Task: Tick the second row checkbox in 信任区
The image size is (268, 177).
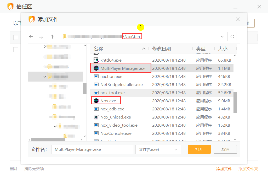Action: click(x=16, y=50)
